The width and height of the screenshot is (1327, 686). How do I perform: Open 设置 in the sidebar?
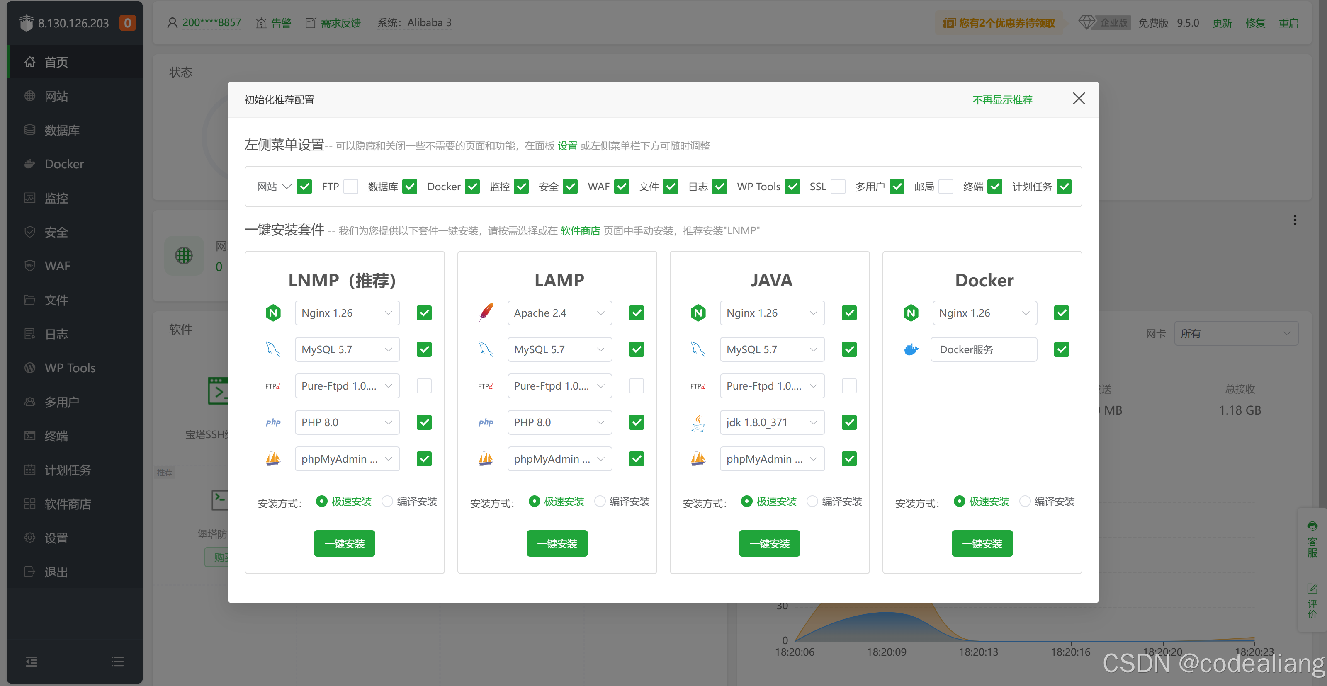(75, 538)
